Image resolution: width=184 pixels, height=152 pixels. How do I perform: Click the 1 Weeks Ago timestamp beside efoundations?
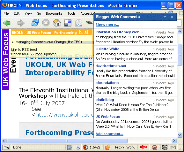[164, 83]
